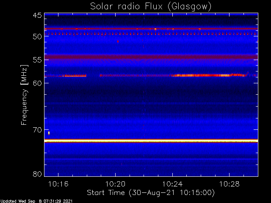Click the wide dark red band near 54.5 MHz

pos(151,57)
